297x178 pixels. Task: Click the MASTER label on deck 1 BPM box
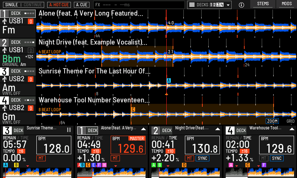click(137, 138)
